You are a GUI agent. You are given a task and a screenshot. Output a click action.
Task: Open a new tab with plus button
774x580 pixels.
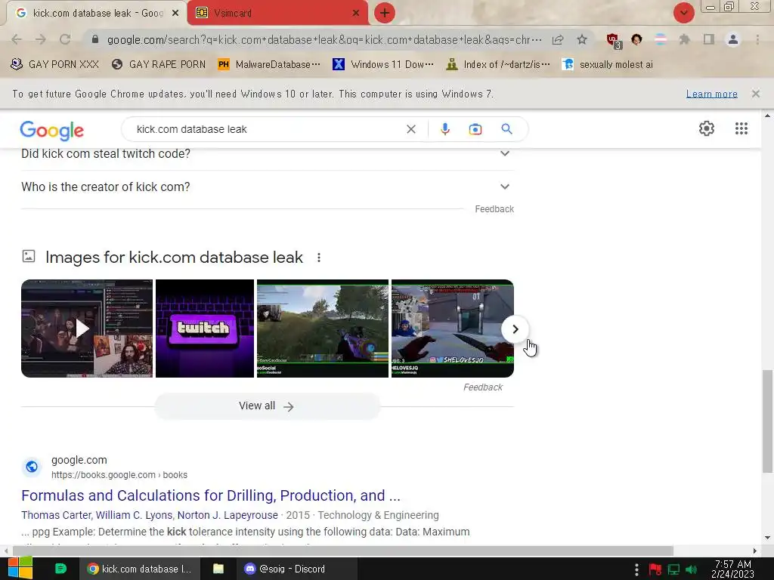(x=385, y=13)
